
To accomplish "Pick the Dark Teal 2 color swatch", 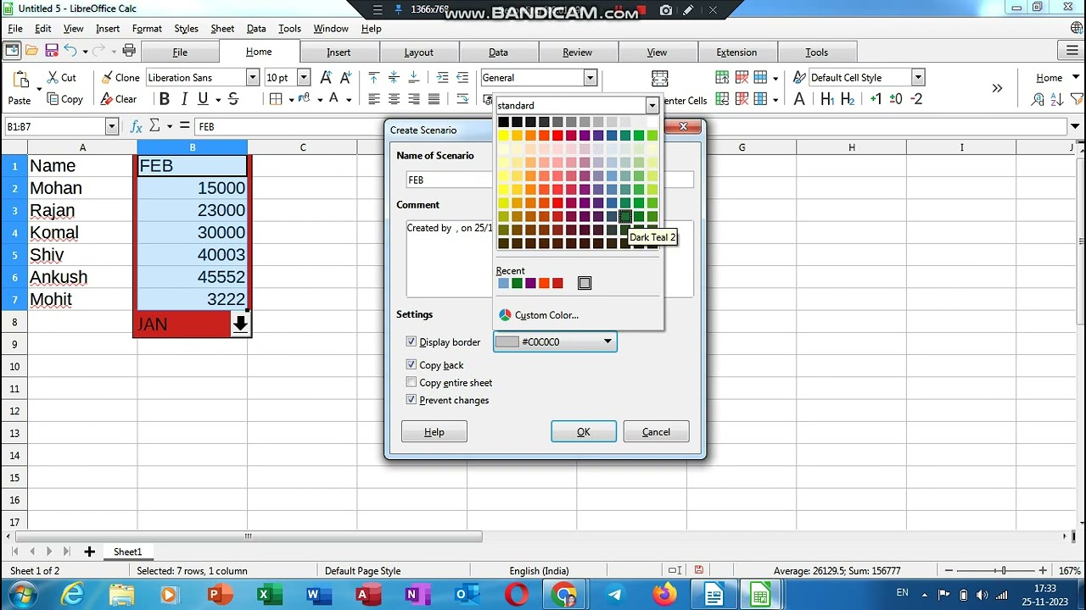I will [x=625, y=216].
